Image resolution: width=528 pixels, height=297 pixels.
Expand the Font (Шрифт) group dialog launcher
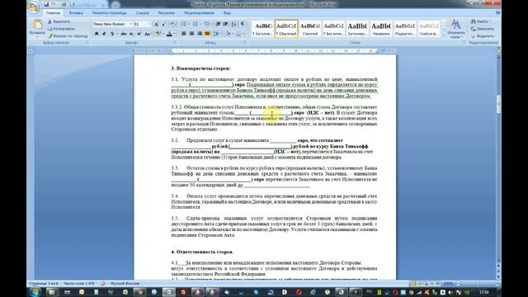click(175, 43)
